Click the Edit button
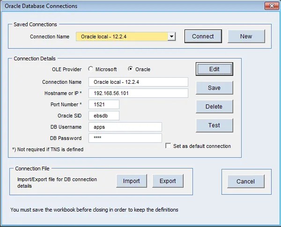This screenshot has width=281, height=227. pos(214,69)
